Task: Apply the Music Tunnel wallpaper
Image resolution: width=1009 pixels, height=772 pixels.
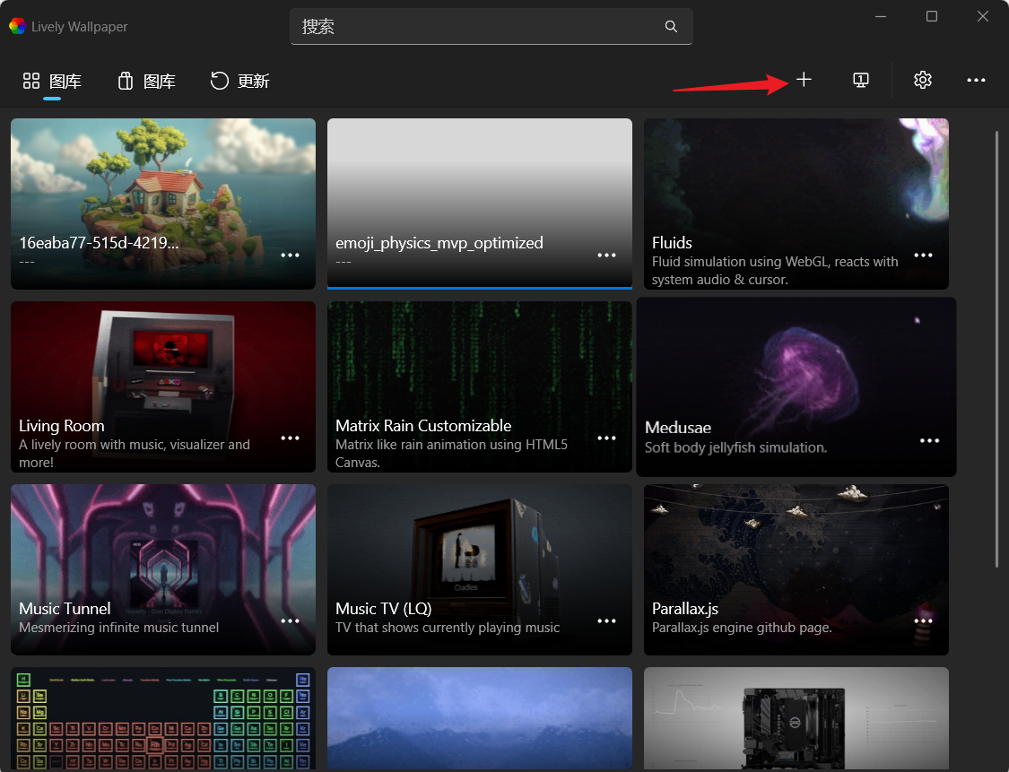Action: [163, 570]
